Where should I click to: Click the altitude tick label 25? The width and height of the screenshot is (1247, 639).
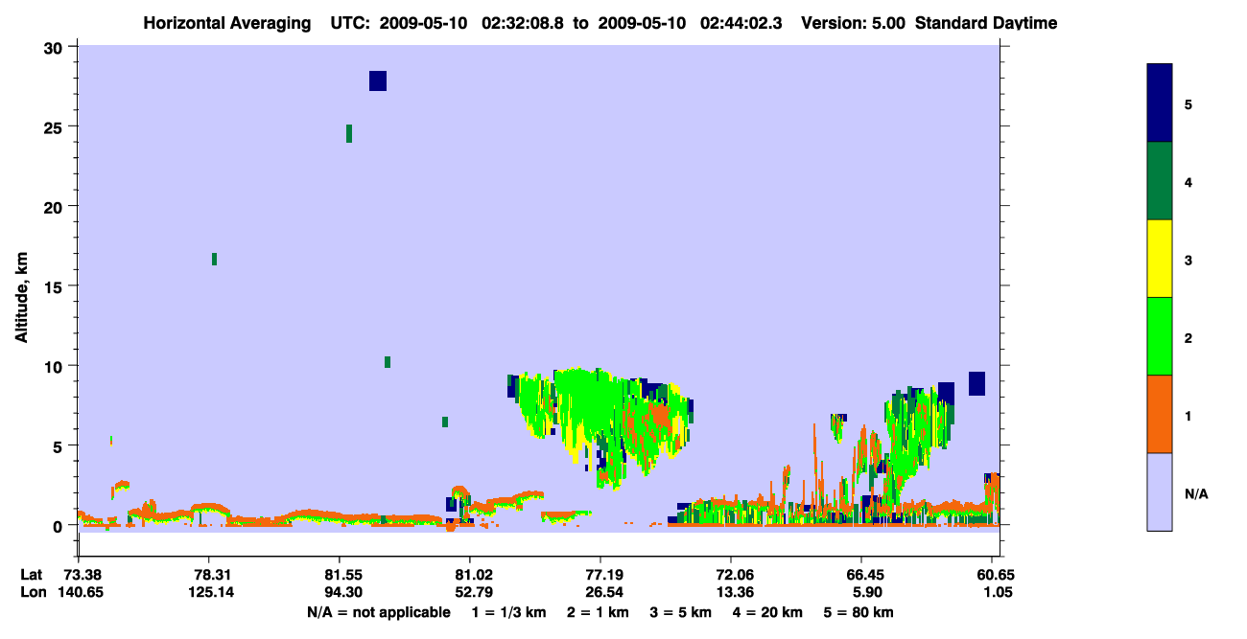click(x=54, y=126)
